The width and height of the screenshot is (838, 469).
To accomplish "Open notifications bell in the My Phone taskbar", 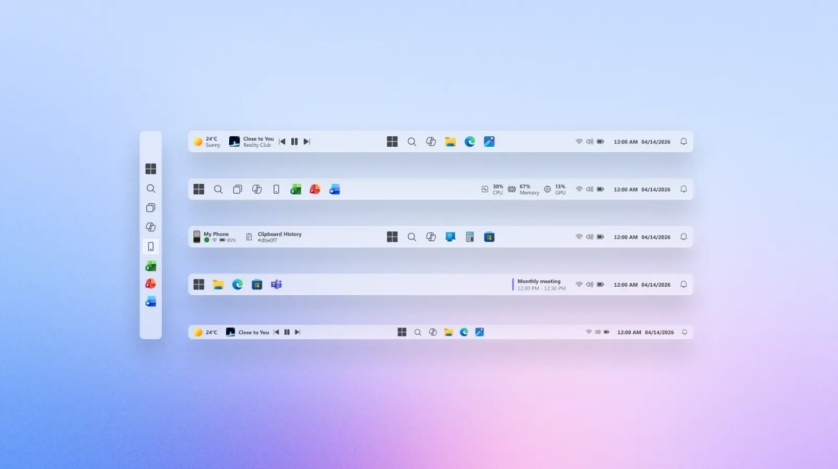I will click(683, 237).
